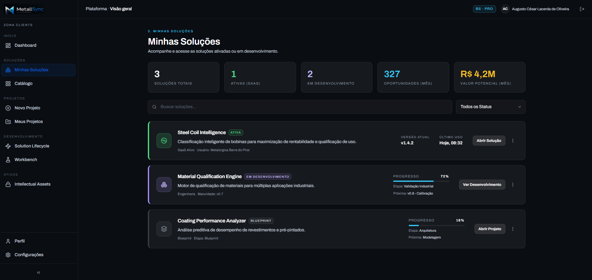Click Material Qualification Engine cubes icon

[x=164, y=185]
